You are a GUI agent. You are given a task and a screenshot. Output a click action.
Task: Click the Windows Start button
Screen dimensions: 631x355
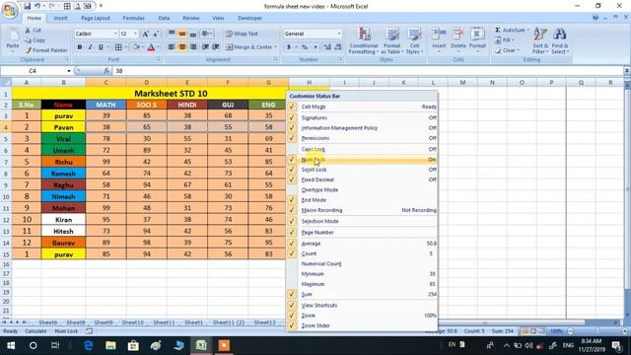[x=11, y=345]
